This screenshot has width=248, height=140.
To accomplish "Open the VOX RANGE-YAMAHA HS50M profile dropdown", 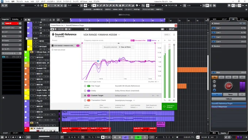I will 102,35.
